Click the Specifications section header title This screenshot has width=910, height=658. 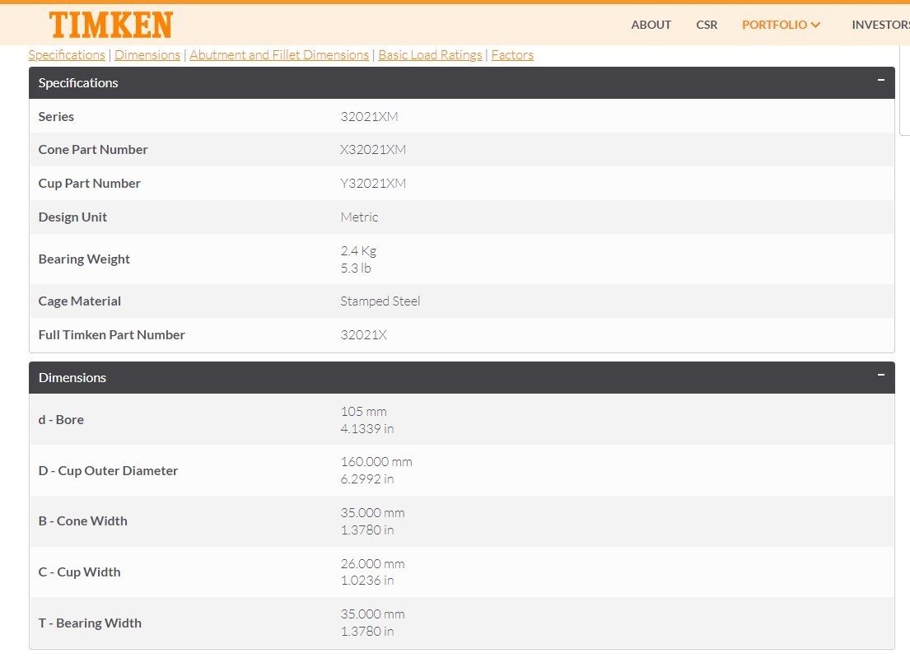[x=78, y=83]
